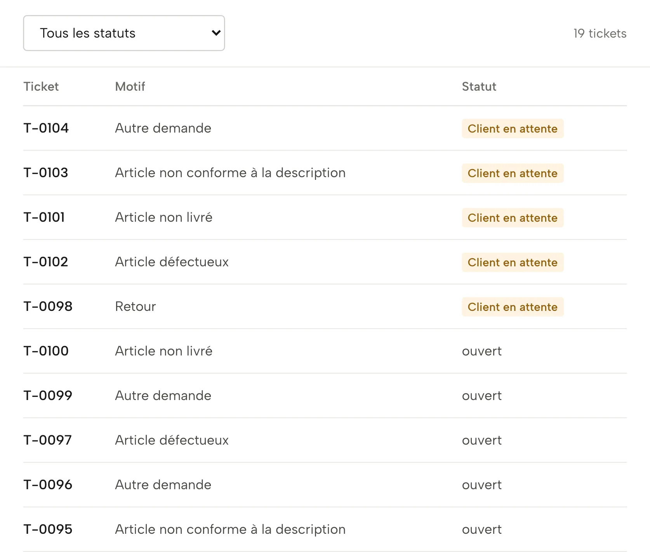Image resolution: width=650 pixels, height=552 pixels.
Task: Select ticket number T-0100
Action: 46,351
